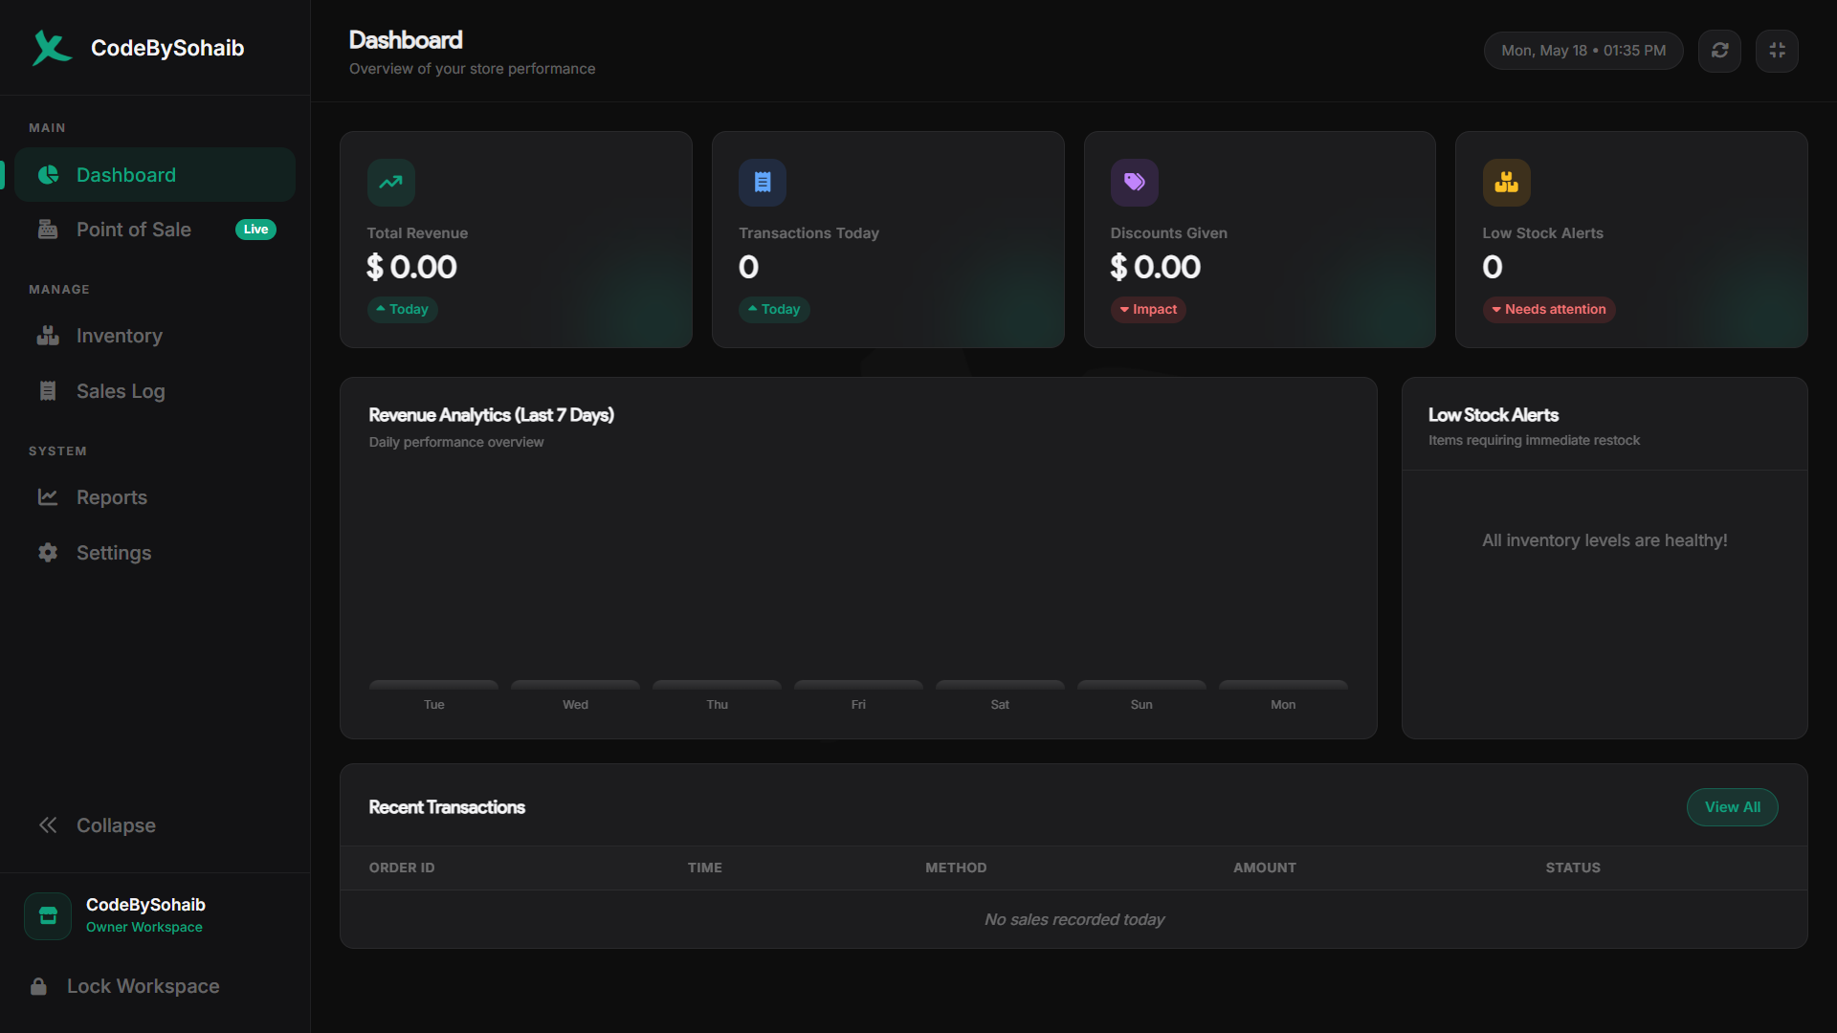
Task: Click the Today badge under Total Revenue
Action: (x=402, y=310)
